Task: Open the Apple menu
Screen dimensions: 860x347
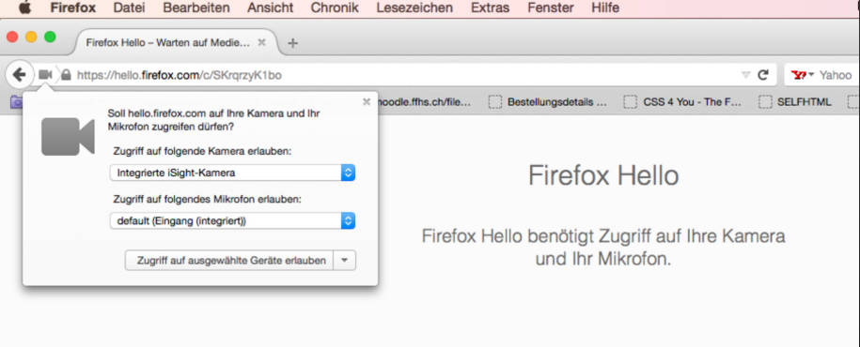Action: pyautogui.click(x=24, y=8)
